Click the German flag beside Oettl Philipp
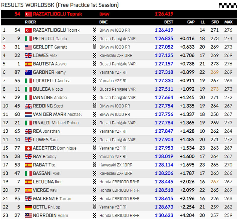The width and height of the screenshot is (237, 220). coord(28,207)
